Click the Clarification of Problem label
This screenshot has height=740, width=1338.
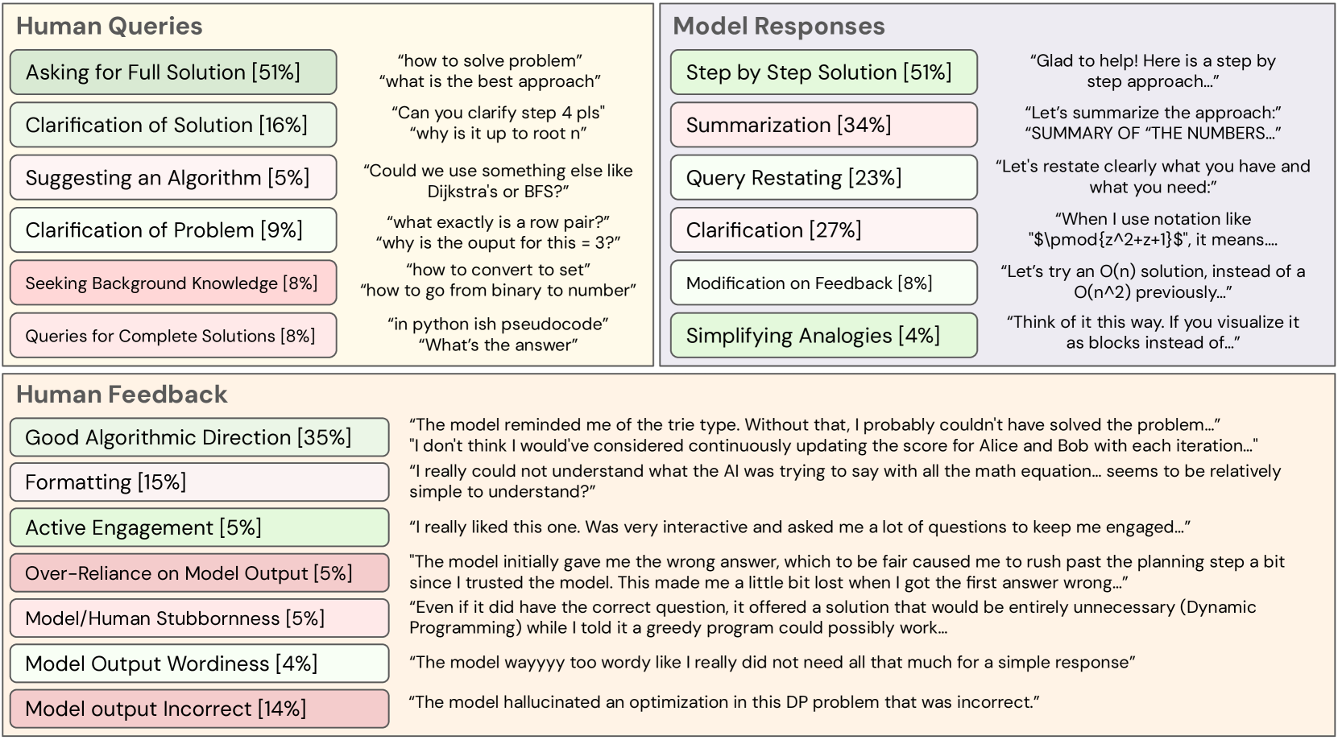click(173, 230)
